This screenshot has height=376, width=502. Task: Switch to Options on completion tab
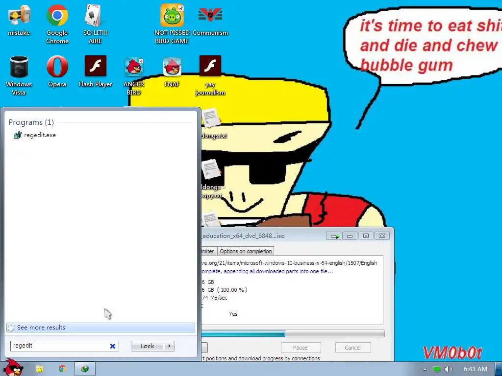coord(246,251)
